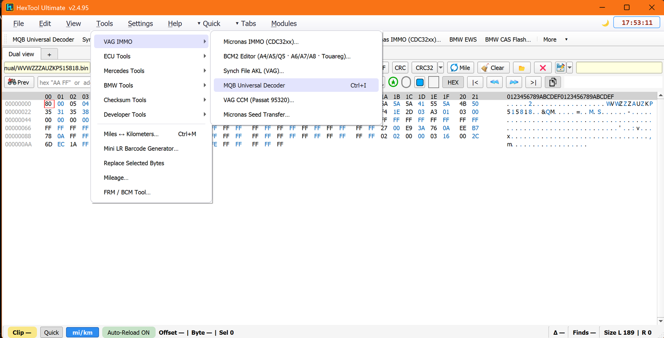Click the BMW CAS Flash toolbar shortcut
Screen dimensions: 664x338
click(508, 39)
